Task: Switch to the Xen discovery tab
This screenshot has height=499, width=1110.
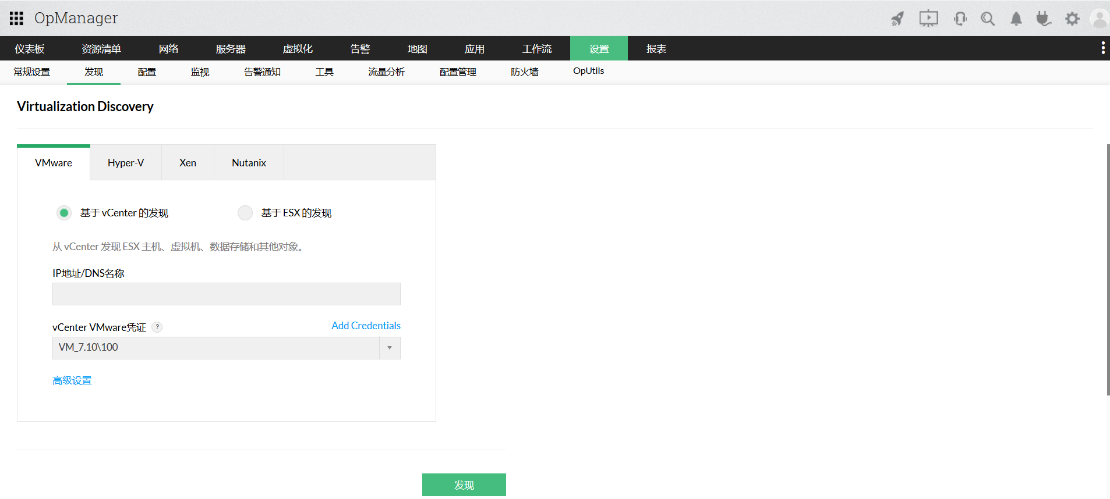Action: click(188, 163)
